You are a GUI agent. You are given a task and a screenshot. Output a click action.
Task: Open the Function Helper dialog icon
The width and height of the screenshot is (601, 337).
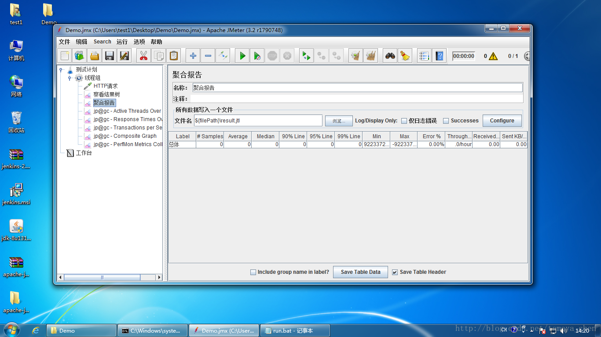click(x=424, y=56)
